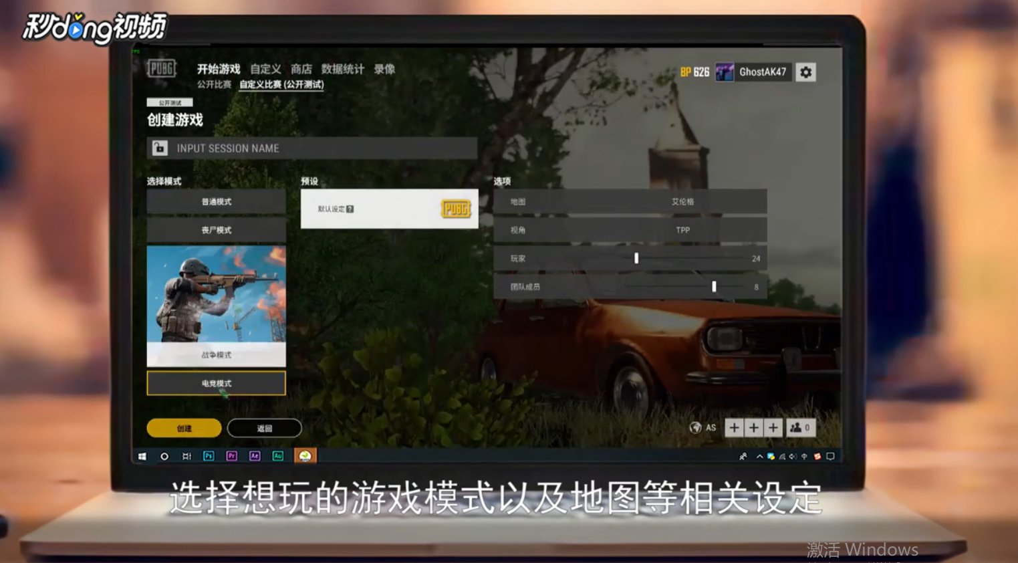Click the middle plus invite slot
Image resolution: width=1018 pixels, height=563 pixels.
(753, 427)
